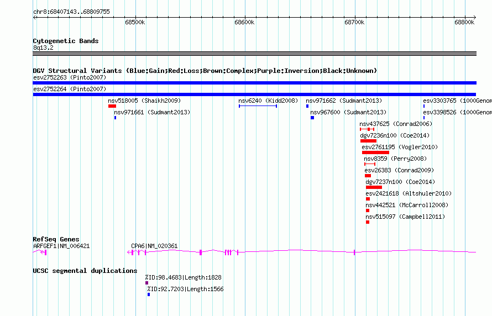492x316 pixels.
Task: Click the CPA6|NM_020361 gene label
Action: 154,246
